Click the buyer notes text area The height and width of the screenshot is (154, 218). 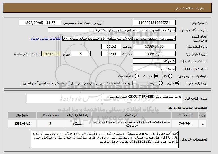pyautogui.click(x=104, y=139)
